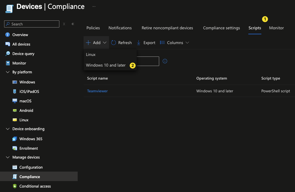Open the Teamviewer script link
The height and width of the screenshot is (192, 295).
(97, 91)
